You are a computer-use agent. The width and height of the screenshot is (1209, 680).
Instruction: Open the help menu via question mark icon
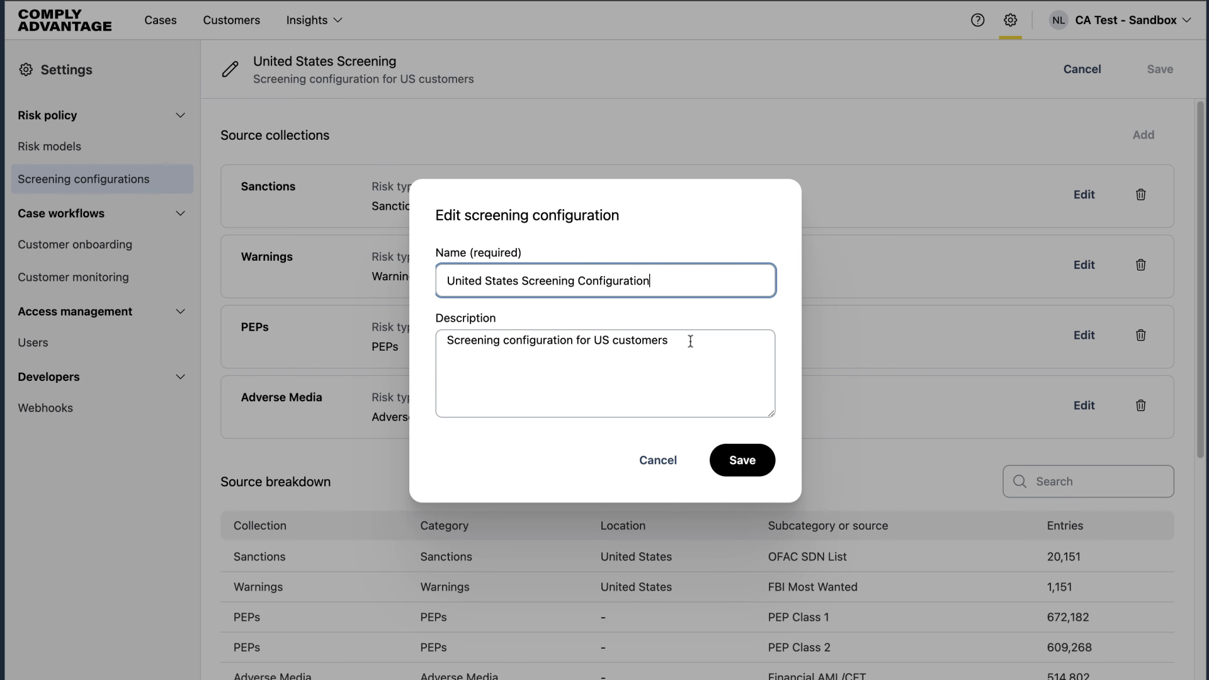978,20
